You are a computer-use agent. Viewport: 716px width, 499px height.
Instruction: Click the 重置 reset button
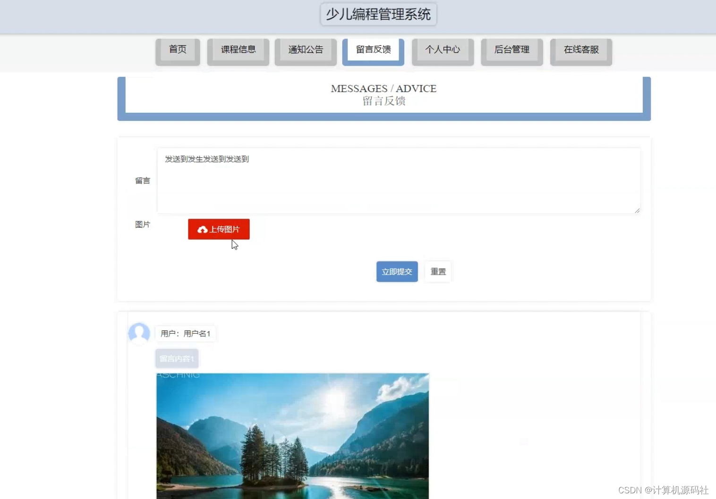[x=438, y=271]
